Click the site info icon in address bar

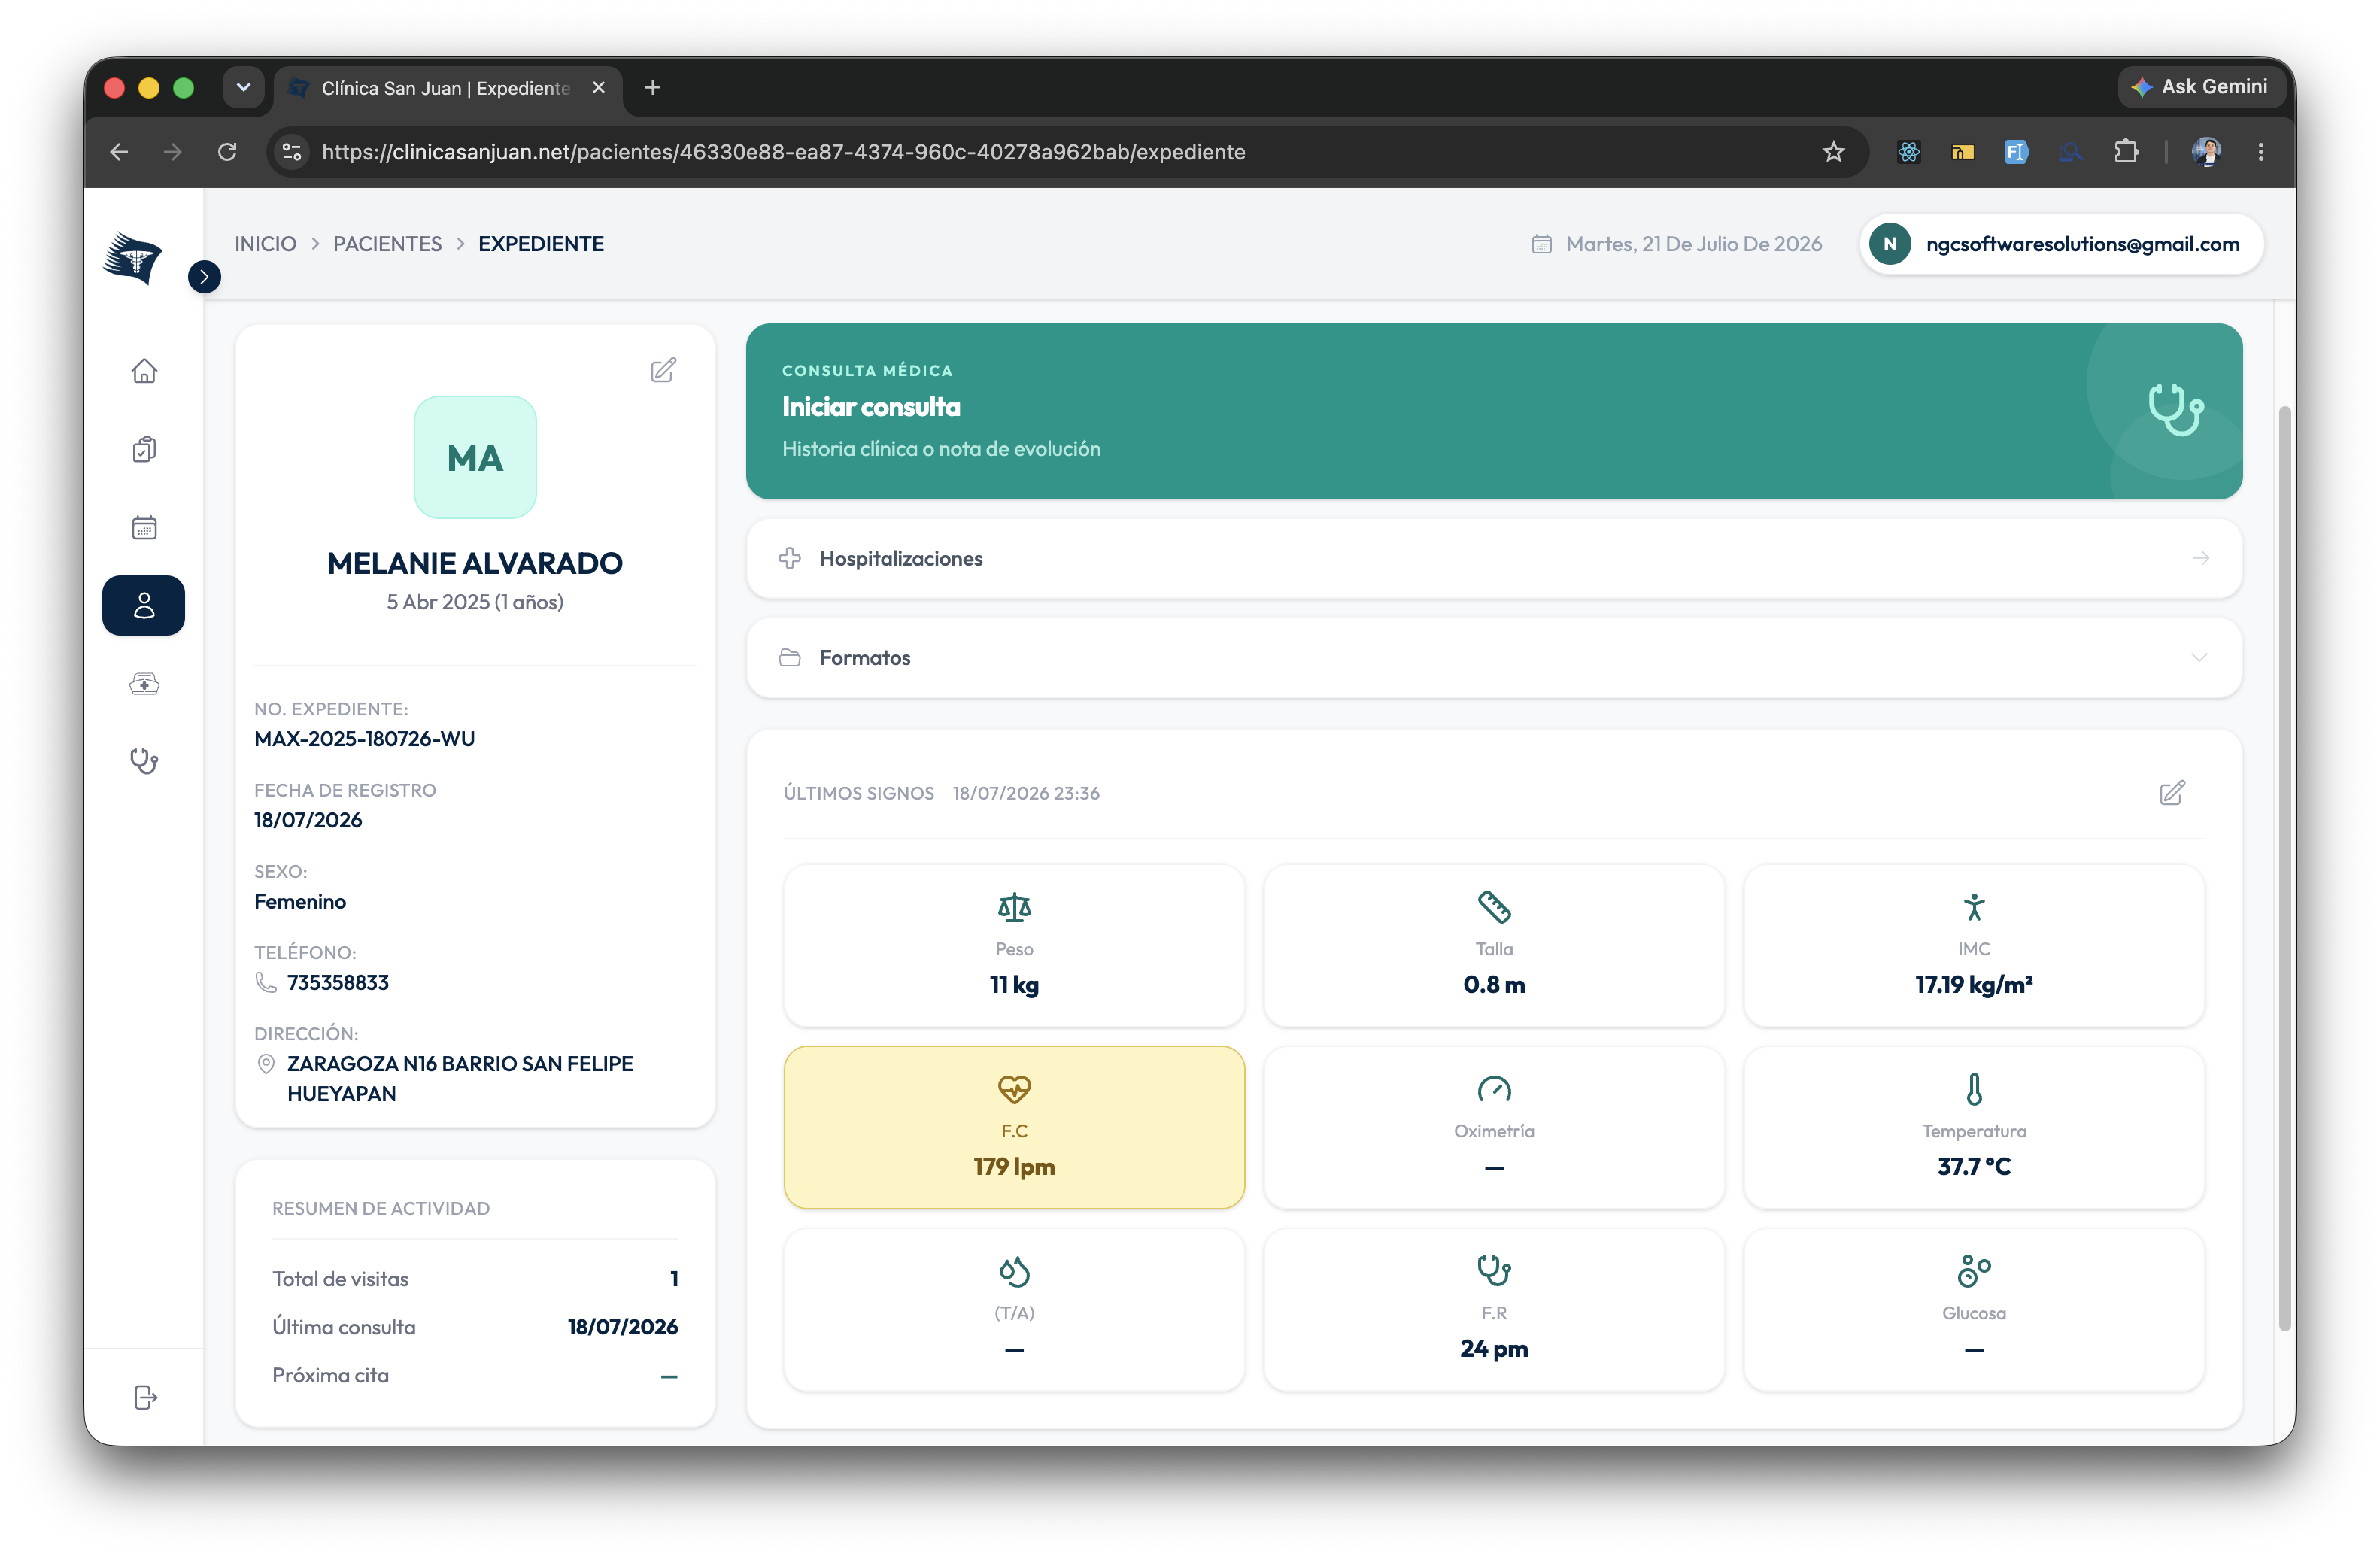292,152
